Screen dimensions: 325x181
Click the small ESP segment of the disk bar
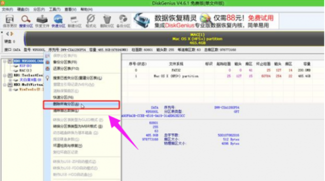coord(25,39)
